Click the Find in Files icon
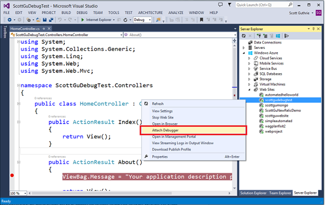 click(x=158, y=20)
